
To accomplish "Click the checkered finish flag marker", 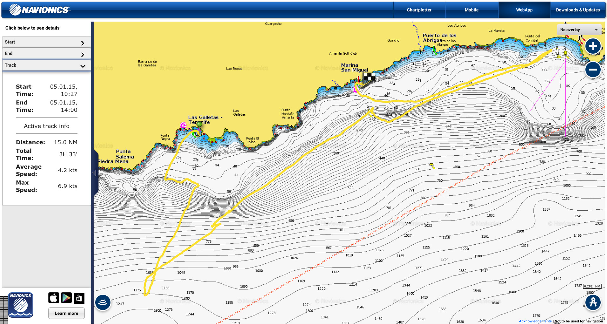I will pos(369,77).
